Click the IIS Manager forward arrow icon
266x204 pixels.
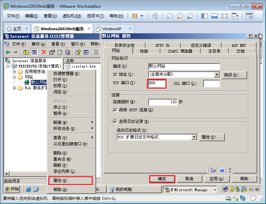coord(16,52)
